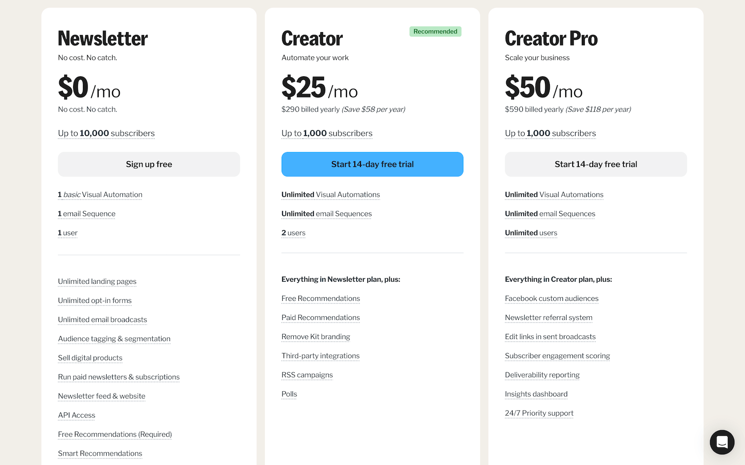Open API Access feature info

coord(77,415)
